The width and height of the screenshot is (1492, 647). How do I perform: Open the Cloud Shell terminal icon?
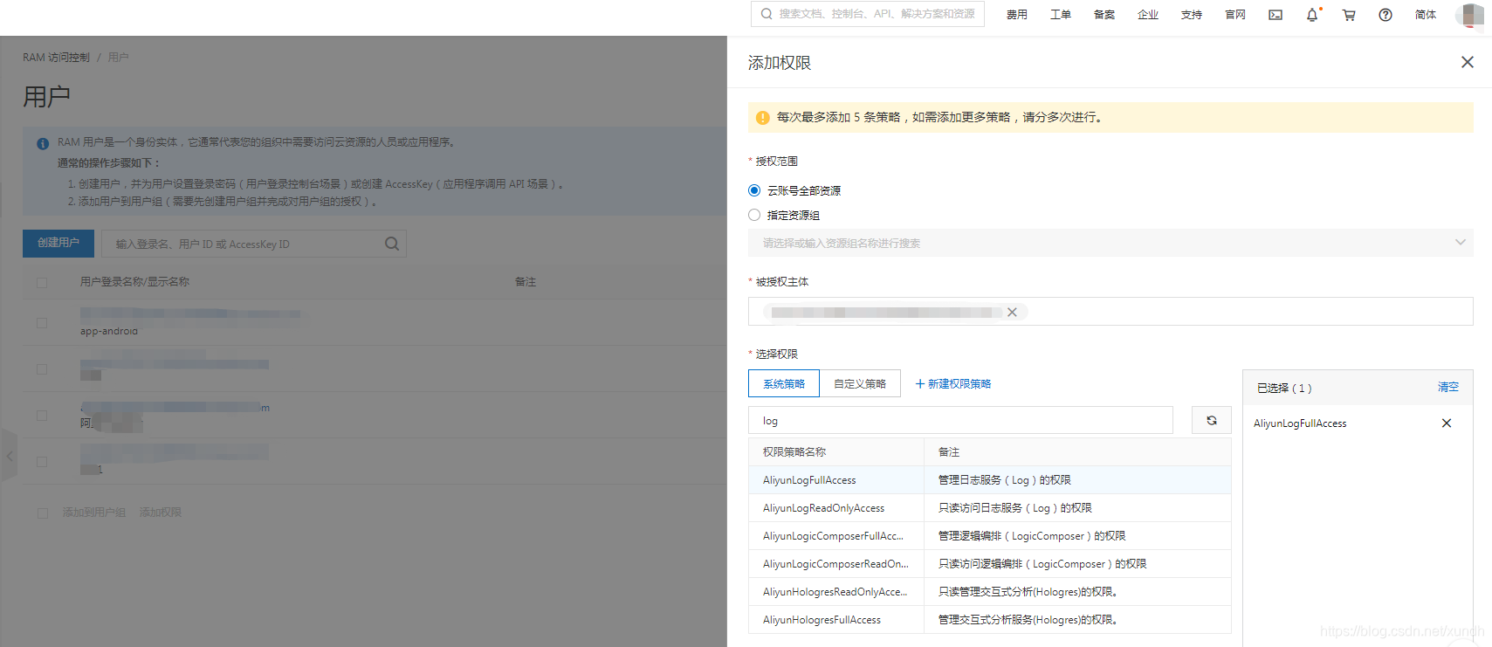point(1275,15)
